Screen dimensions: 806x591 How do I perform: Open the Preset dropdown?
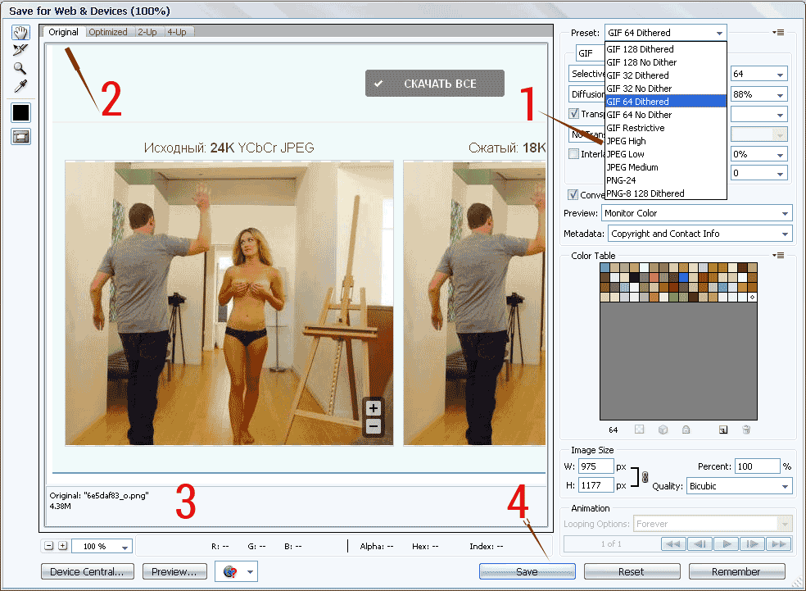(666, 33)
